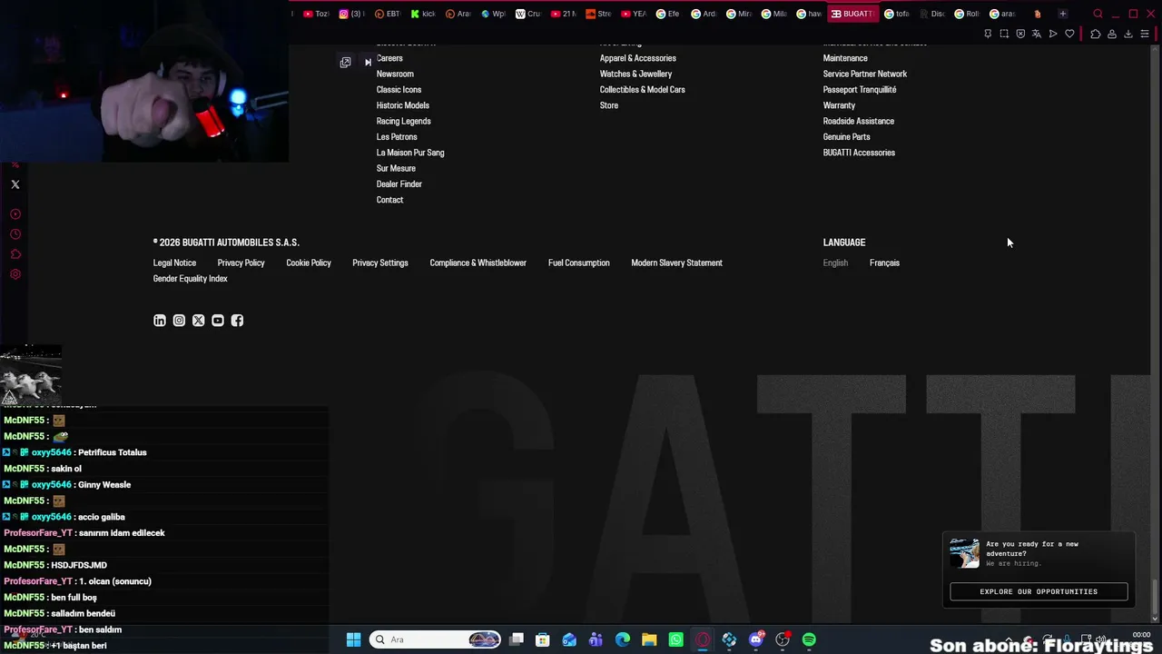
Task: Open the BUGATTI Accessories link
Action: point(859,153)
